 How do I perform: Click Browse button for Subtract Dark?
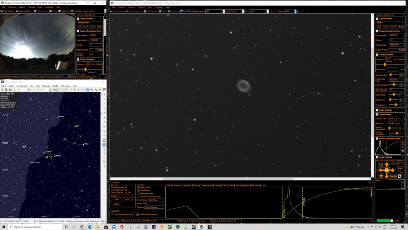(392, 118)
